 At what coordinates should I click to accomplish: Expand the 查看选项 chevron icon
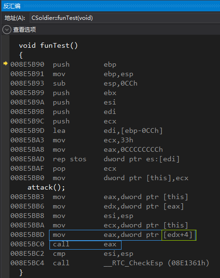[x=7, y=30]
